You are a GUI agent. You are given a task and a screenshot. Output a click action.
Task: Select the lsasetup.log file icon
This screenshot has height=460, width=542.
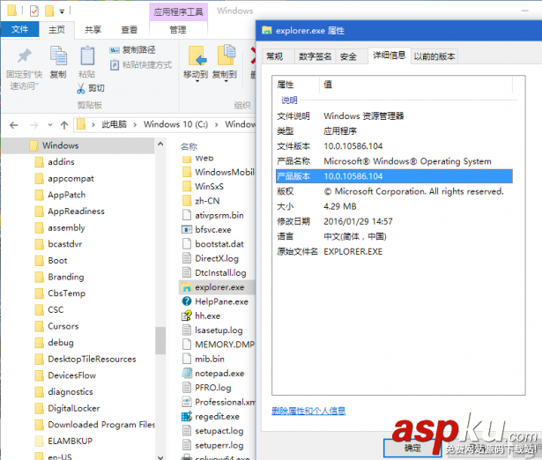click(187, 330)
